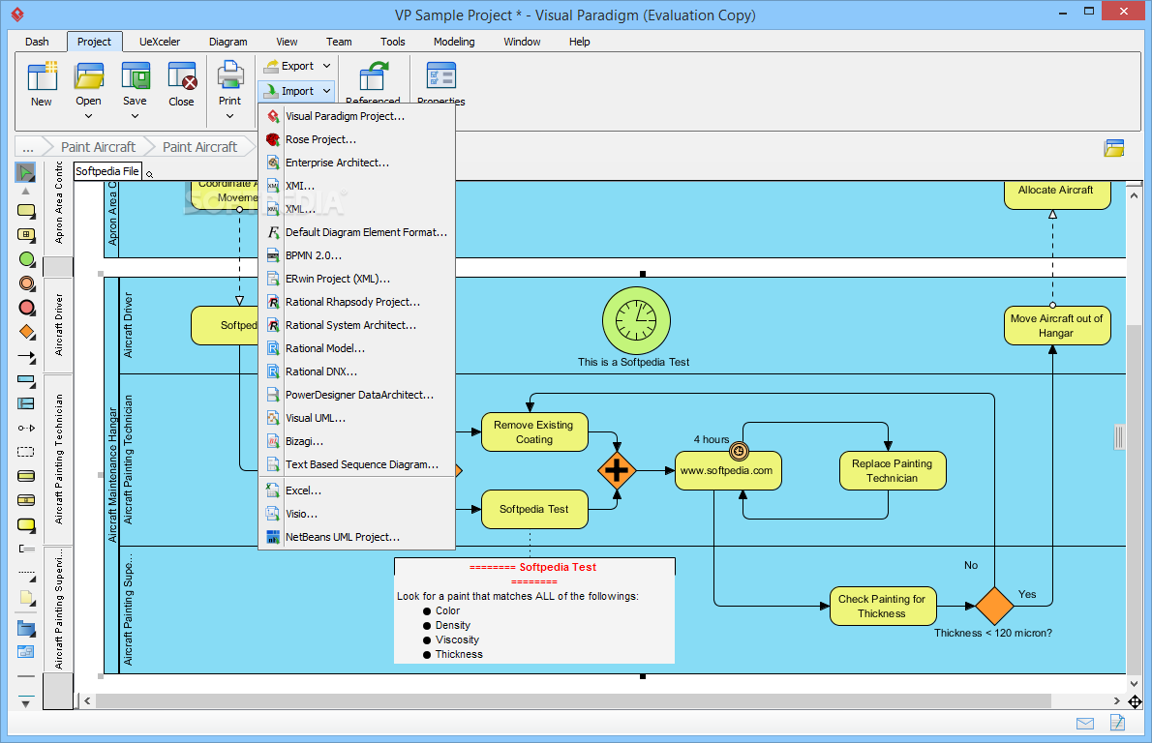The image size is (1152, 743).
Task: Select the Note tool in palette
Action: 26,598
